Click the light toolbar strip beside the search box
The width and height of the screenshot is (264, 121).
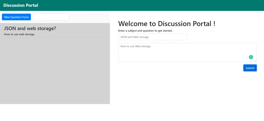click(x=89, y=17)
